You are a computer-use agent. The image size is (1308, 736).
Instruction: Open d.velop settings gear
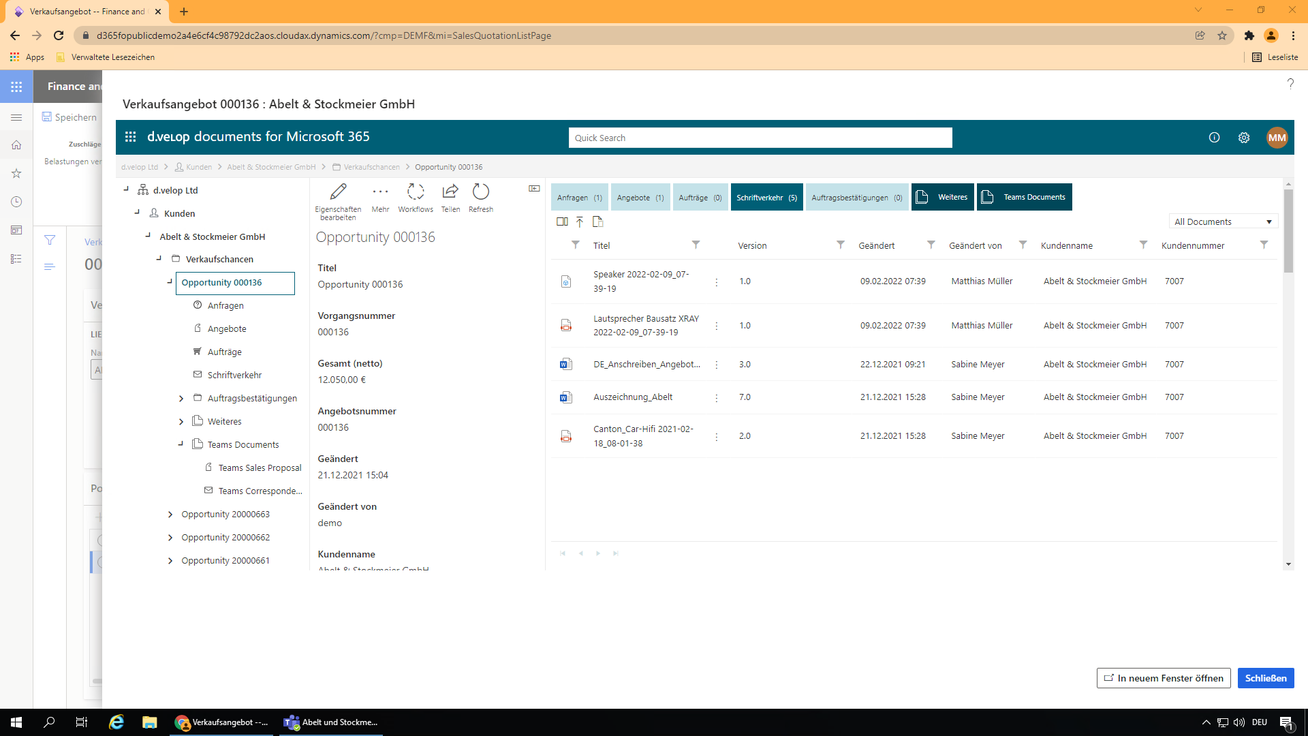click(1244, 138)
